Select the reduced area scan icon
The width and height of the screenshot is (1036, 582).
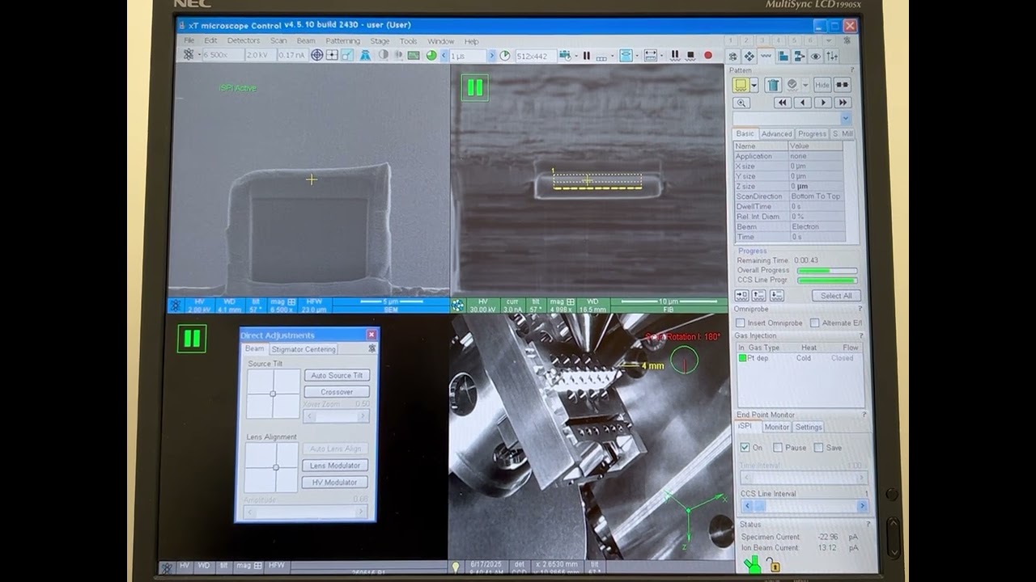click(x=347, y=55)
